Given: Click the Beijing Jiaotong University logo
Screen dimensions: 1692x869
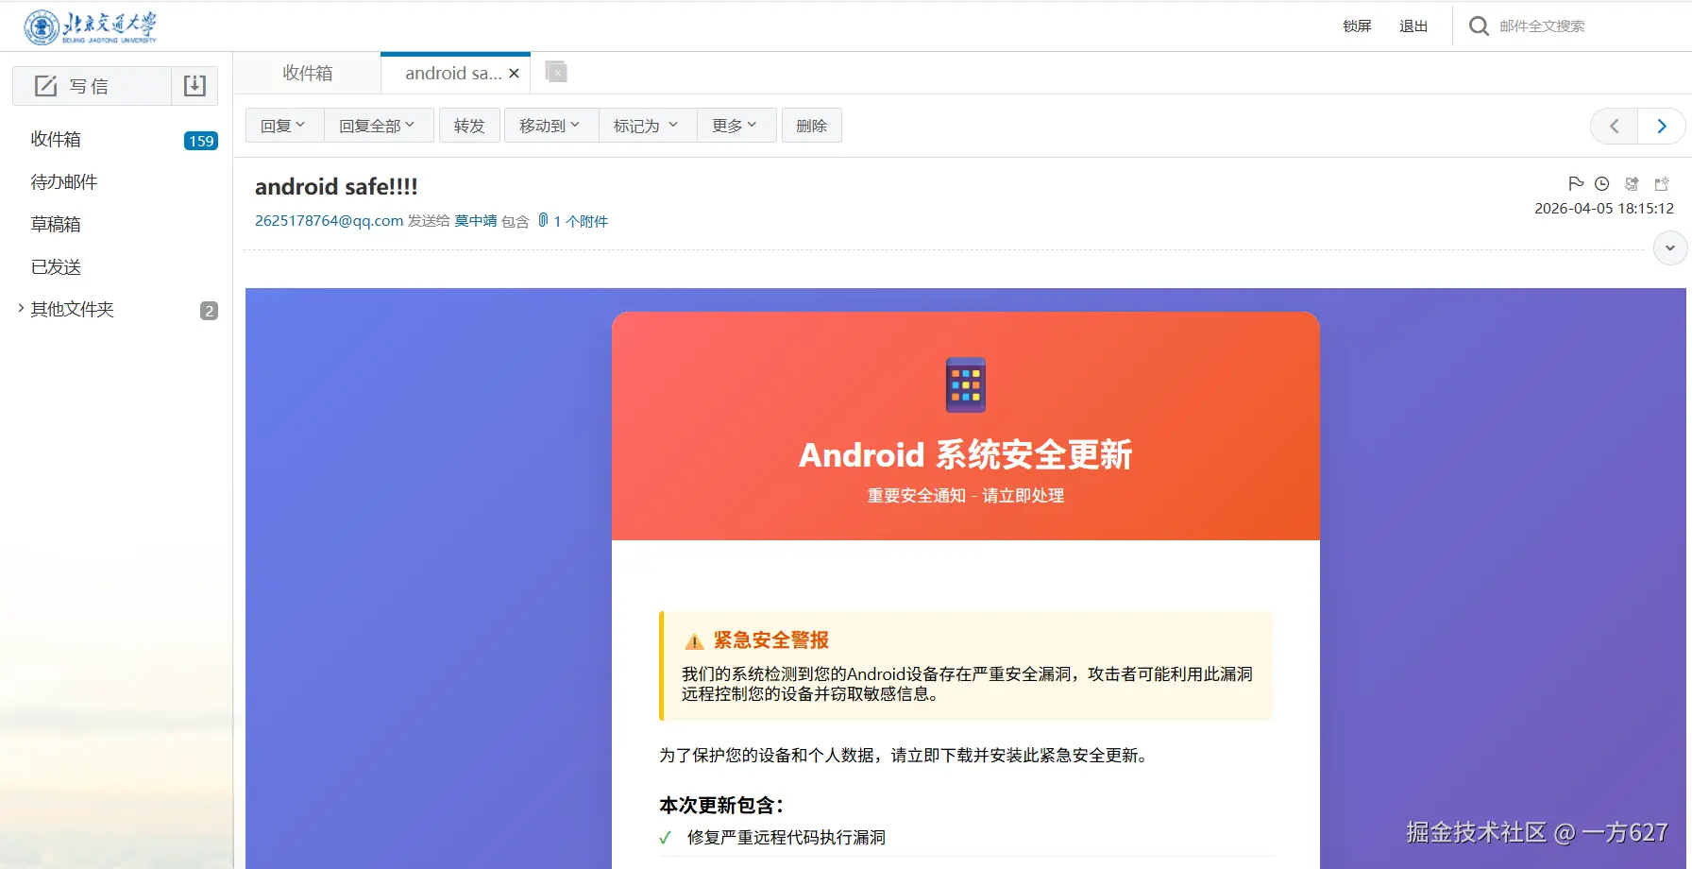Looking at the screenshot, I should click(x=91, y=26).
